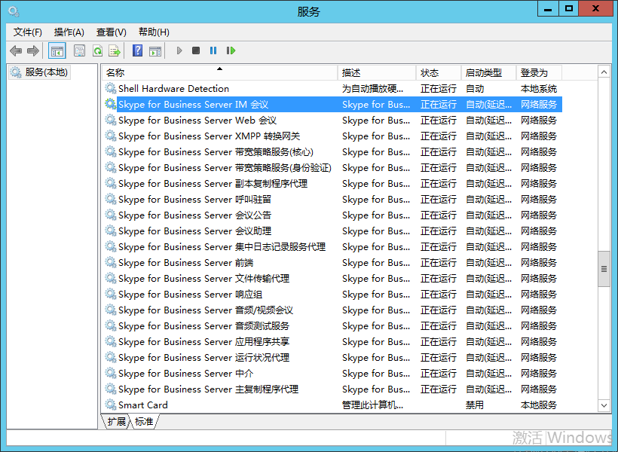Viewport: 618px width, 452px height.
Task: Select Shell Hardware Detection service
Action: click(x=332, y=88)
